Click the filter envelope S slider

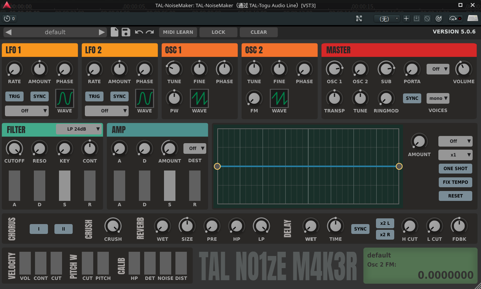click(65, 186)
